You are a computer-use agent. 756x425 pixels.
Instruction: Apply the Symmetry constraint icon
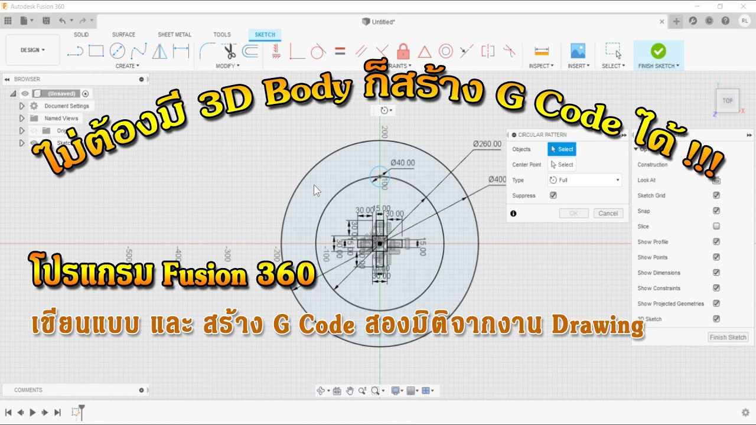(488, 51)
